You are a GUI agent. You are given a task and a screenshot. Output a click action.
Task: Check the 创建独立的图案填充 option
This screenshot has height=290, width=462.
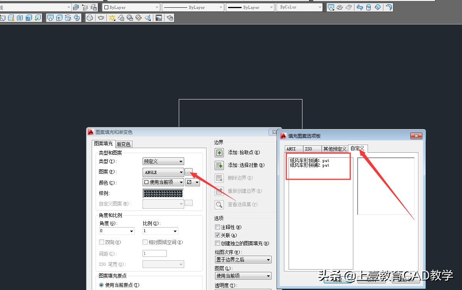(217, 243)
